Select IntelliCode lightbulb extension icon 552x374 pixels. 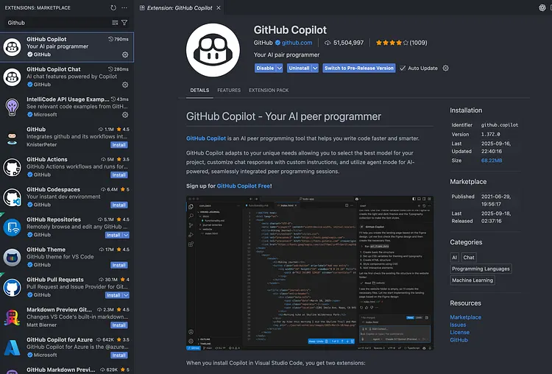pos(13,107)
